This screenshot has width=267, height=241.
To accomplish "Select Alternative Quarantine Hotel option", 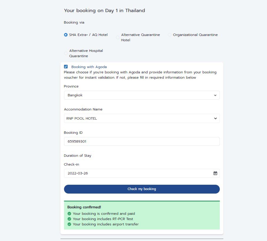I will [117, 37].
